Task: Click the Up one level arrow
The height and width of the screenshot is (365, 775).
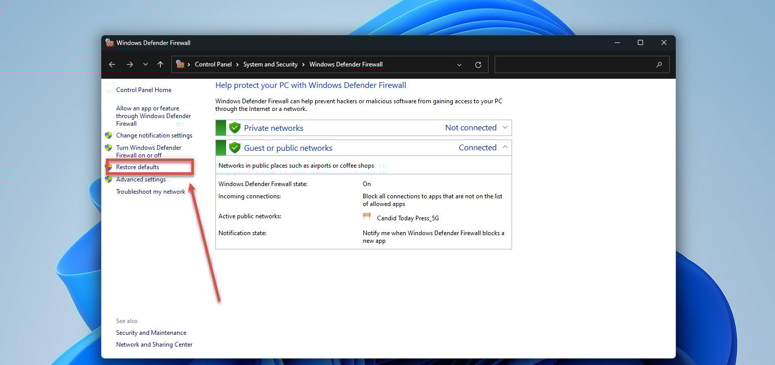Action: click(x=161, y=64)
